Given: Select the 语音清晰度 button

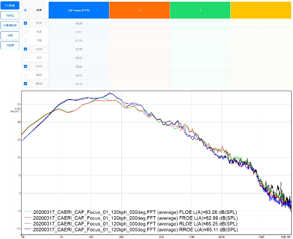Looking at the screenshot, I should click(x=10, y=25).
